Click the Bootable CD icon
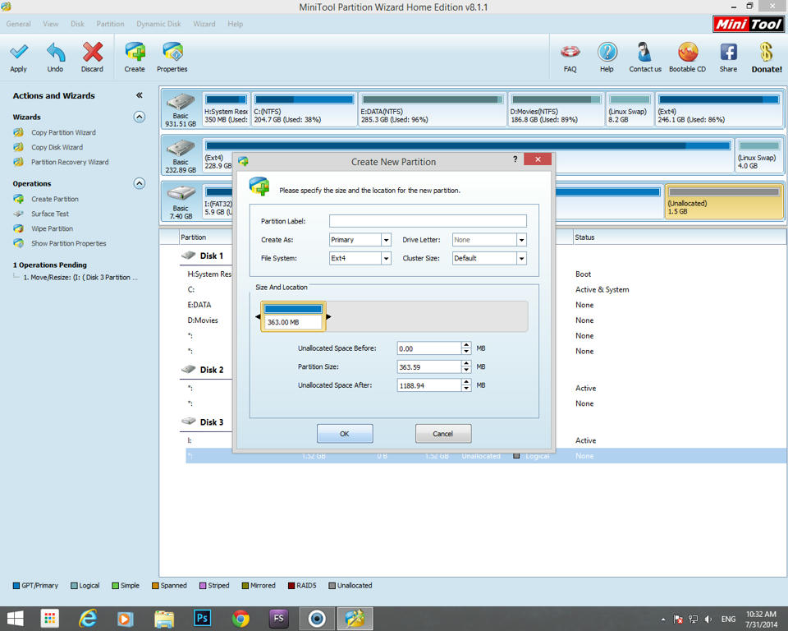 click(687, 53)
